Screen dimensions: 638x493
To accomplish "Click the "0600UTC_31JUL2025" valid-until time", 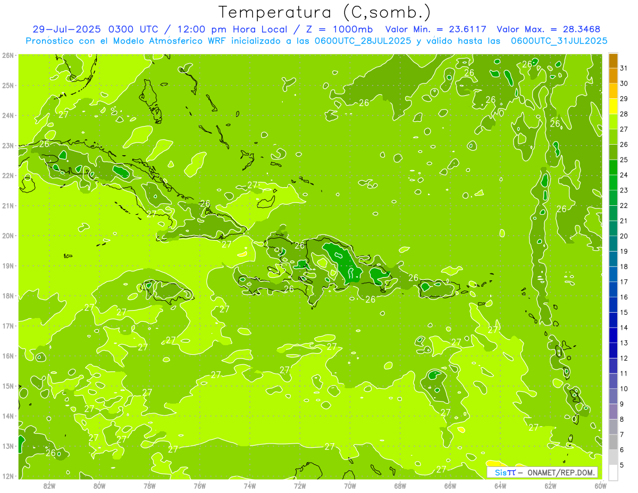I will [x=559, y=41].
